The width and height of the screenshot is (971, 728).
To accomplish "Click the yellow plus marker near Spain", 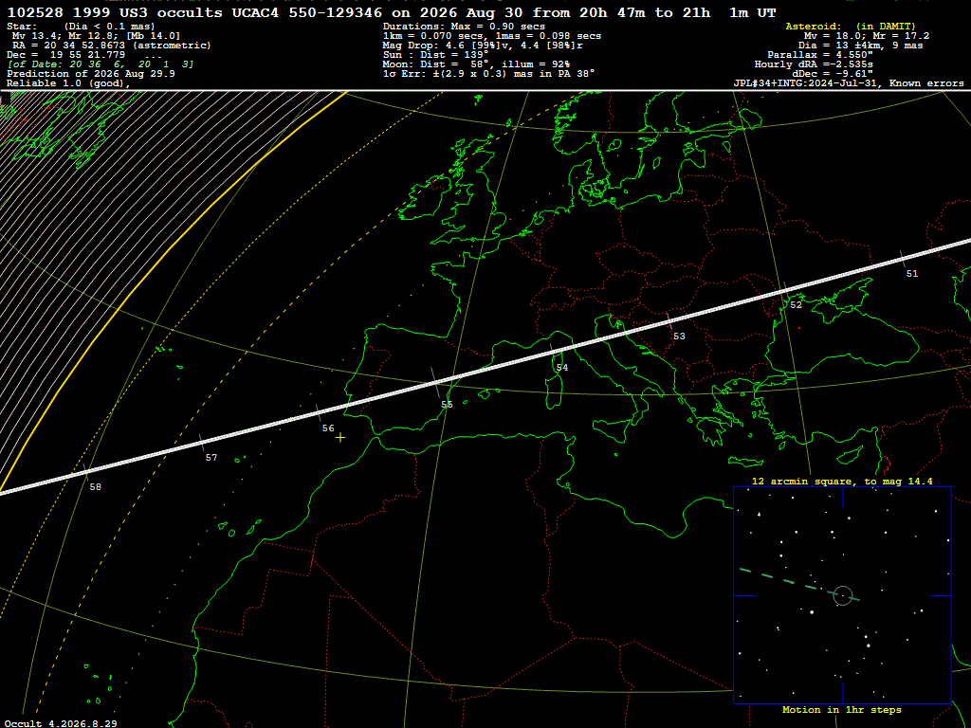I will (340, 438).
